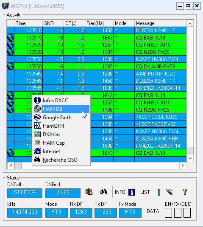Click the vertical scrollbar thumb
This screenshot has width=203, height=227.
[x=190, y=150]
